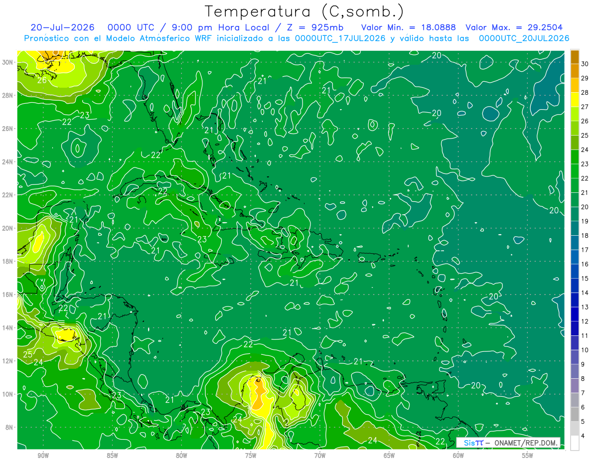
Task: Click the legend value 25
Action: click(585, 135)
